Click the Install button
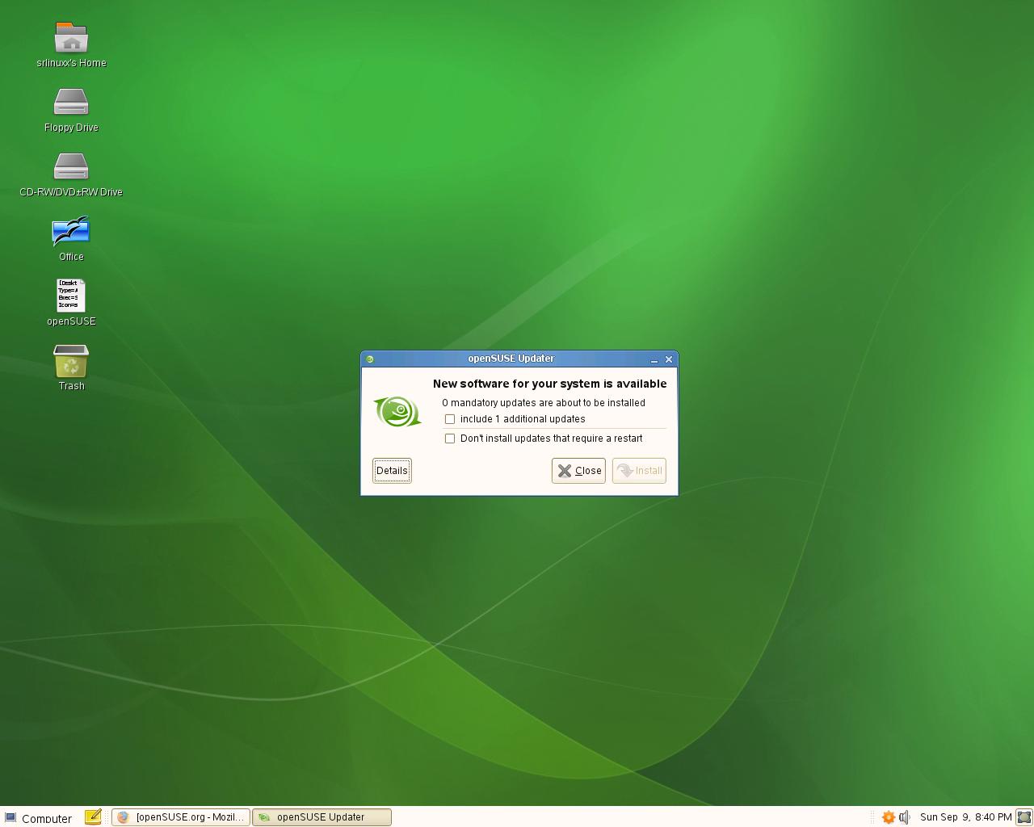This screenshot has width=1034, height=827. pyautogui.click(x=639, y=471)
